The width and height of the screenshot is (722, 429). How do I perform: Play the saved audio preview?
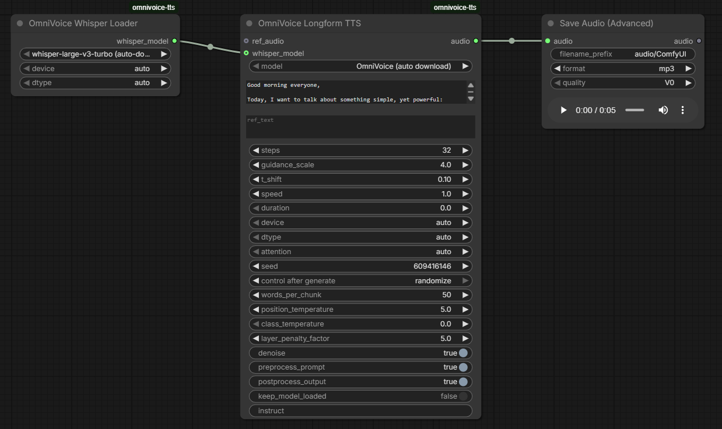(x=563, y=110)
